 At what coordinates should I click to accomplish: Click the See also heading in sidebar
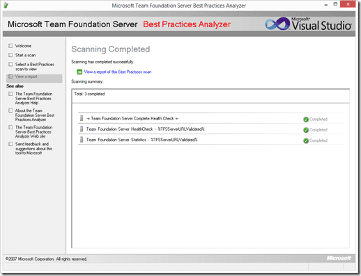tap(15, 86)
